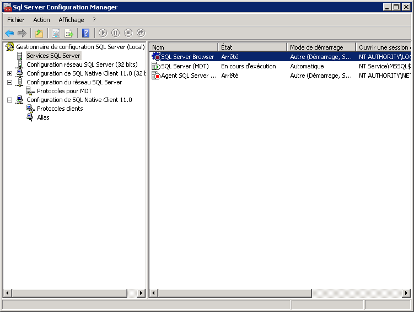Click the 'Automatique' start mode cell
414x312 pixels.
[307, 66]
